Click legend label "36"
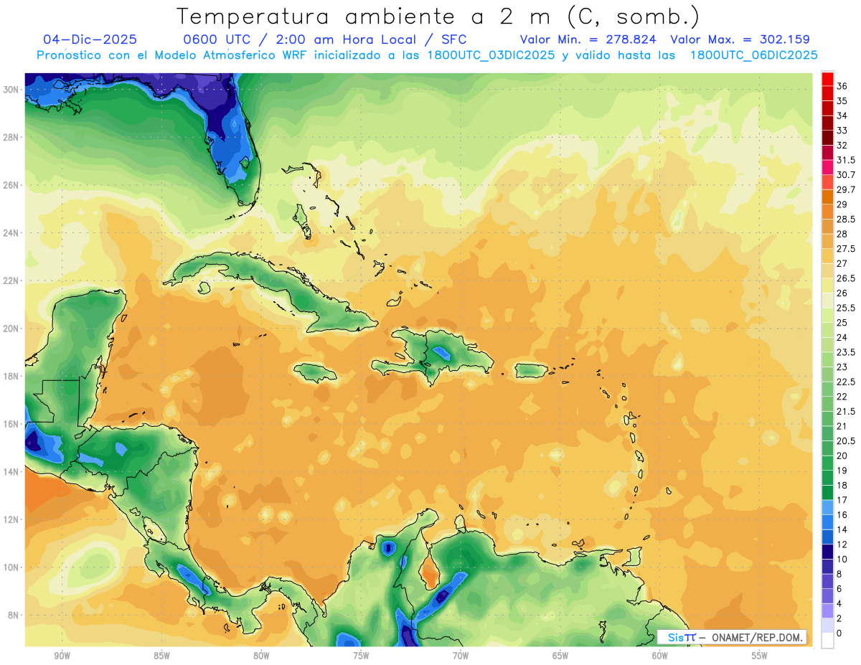 click(842, 86)
